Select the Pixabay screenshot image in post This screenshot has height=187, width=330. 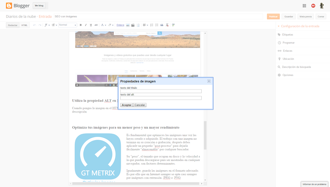coord(137,59)
